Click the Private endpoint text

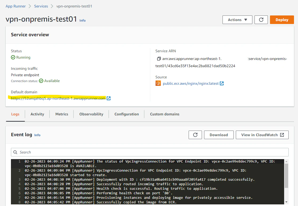pyautogui.click(x=25, y=75)
